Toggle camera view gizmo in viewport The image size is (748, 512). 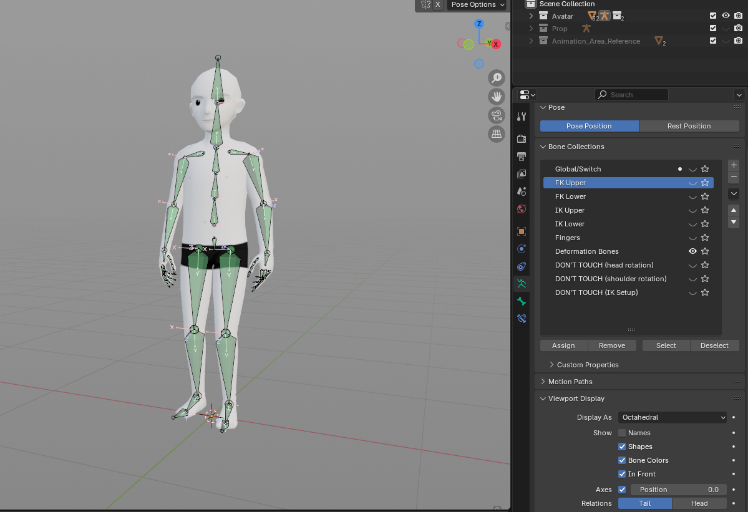tap(497, 115)
